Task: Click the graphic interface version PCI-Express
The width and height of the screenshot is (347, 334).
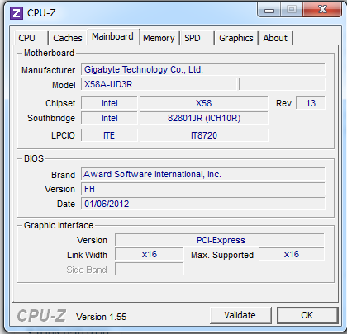Action: (220, 240)
